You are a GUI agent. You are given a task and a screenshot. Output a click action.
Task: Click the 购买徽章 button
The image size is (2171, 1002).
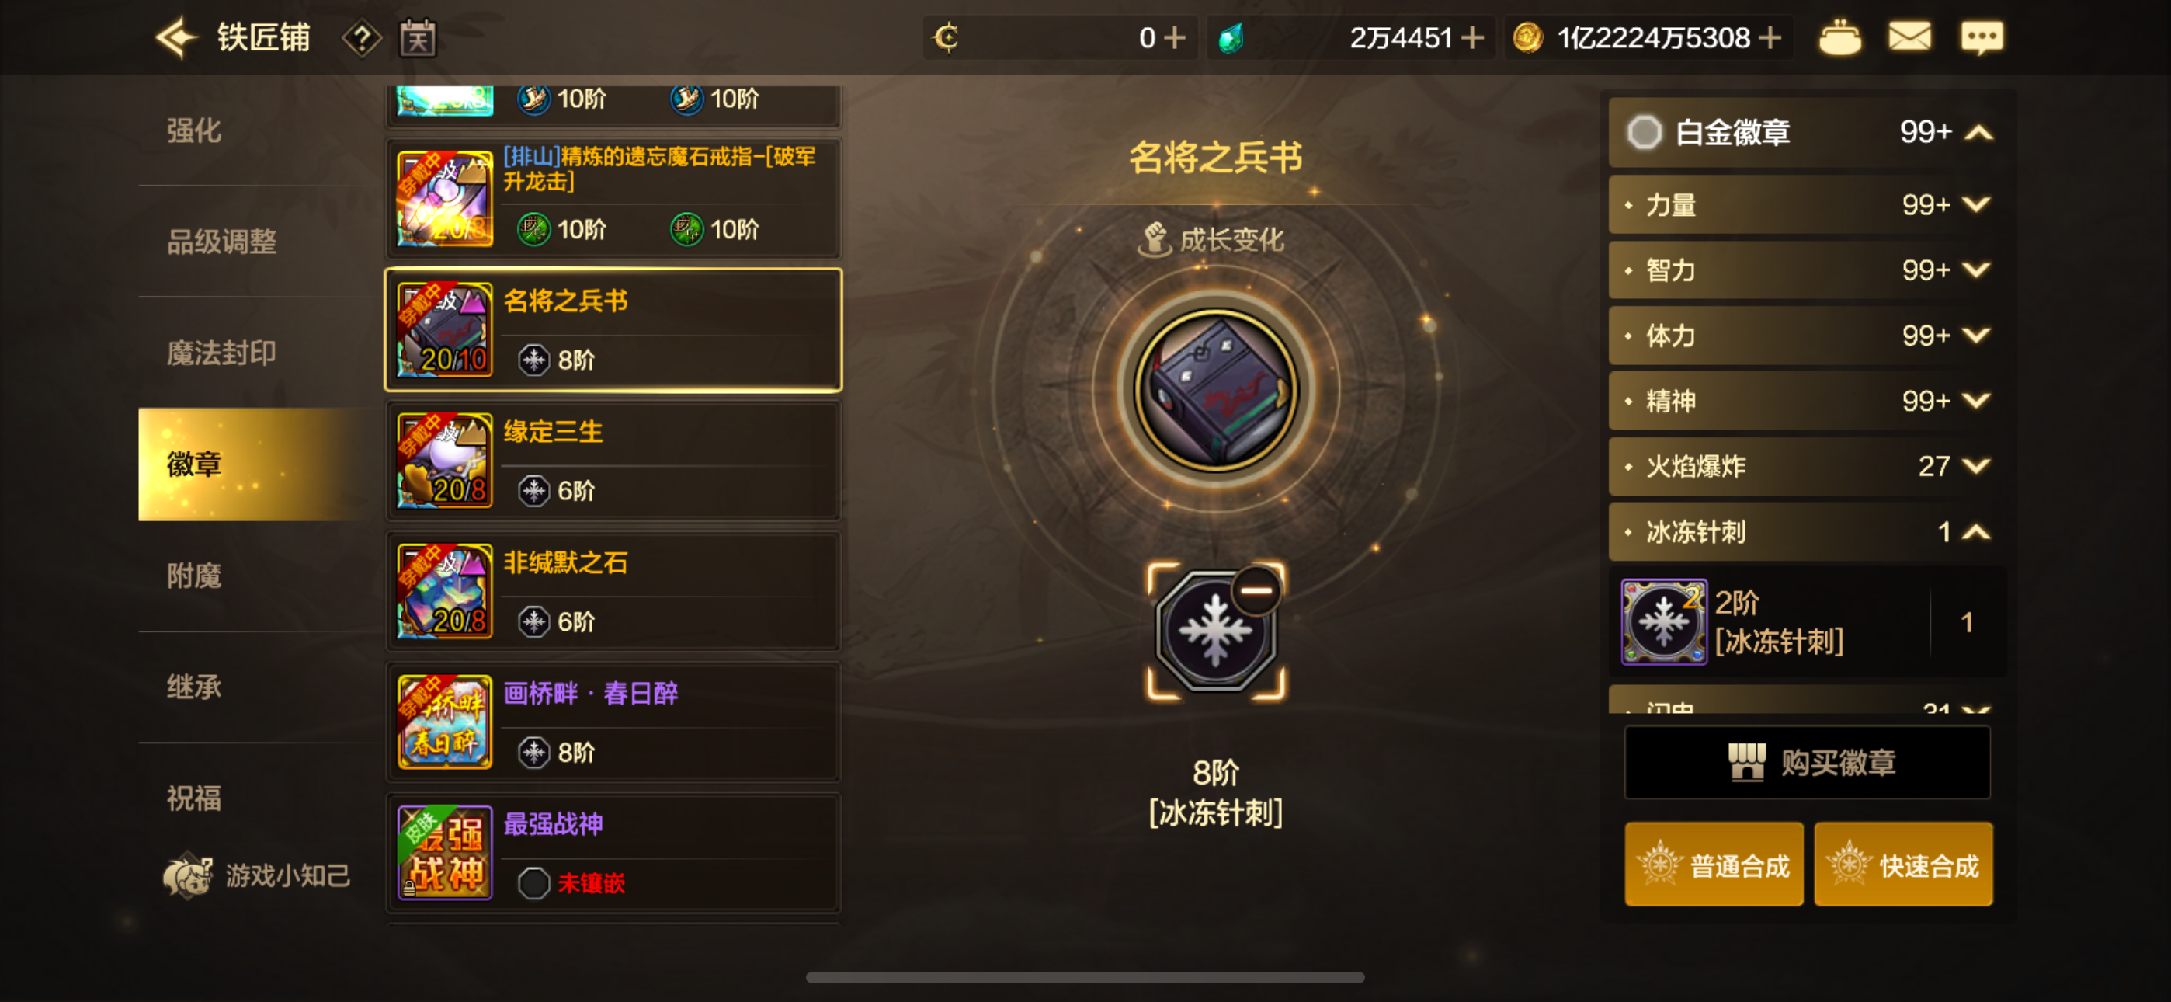[1807, 763]
